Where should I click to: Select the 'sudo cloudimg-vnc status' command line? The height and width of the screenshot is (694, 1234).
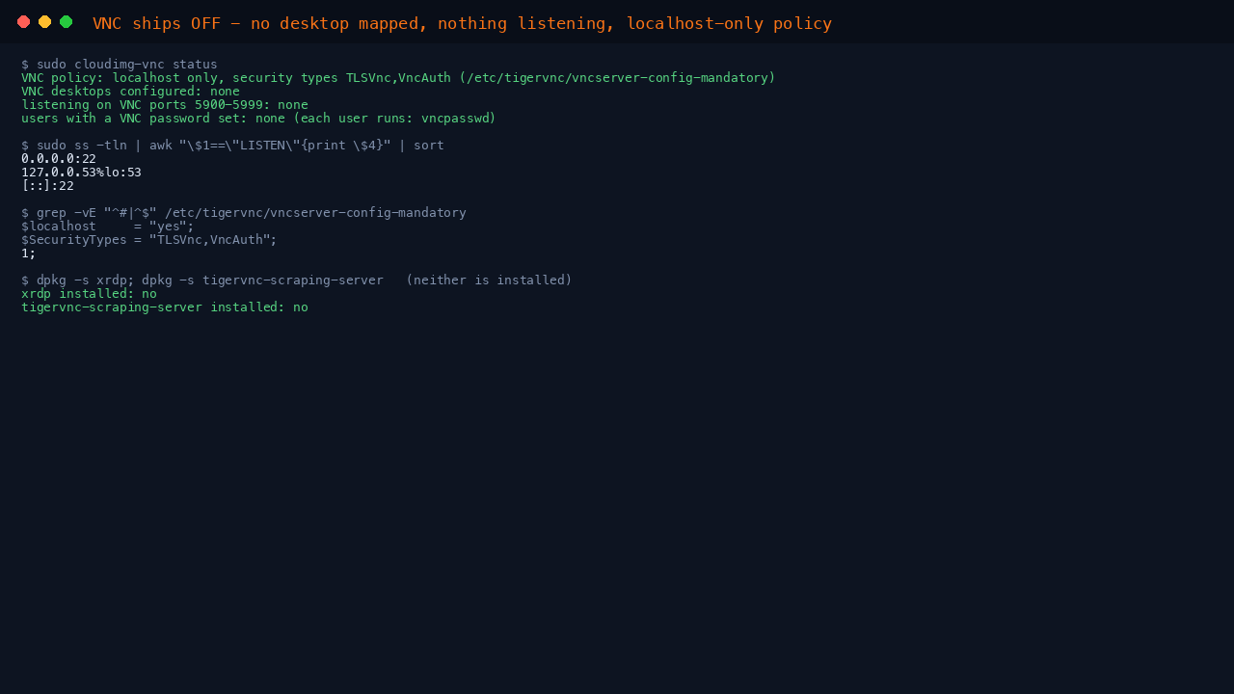point(120,65)
